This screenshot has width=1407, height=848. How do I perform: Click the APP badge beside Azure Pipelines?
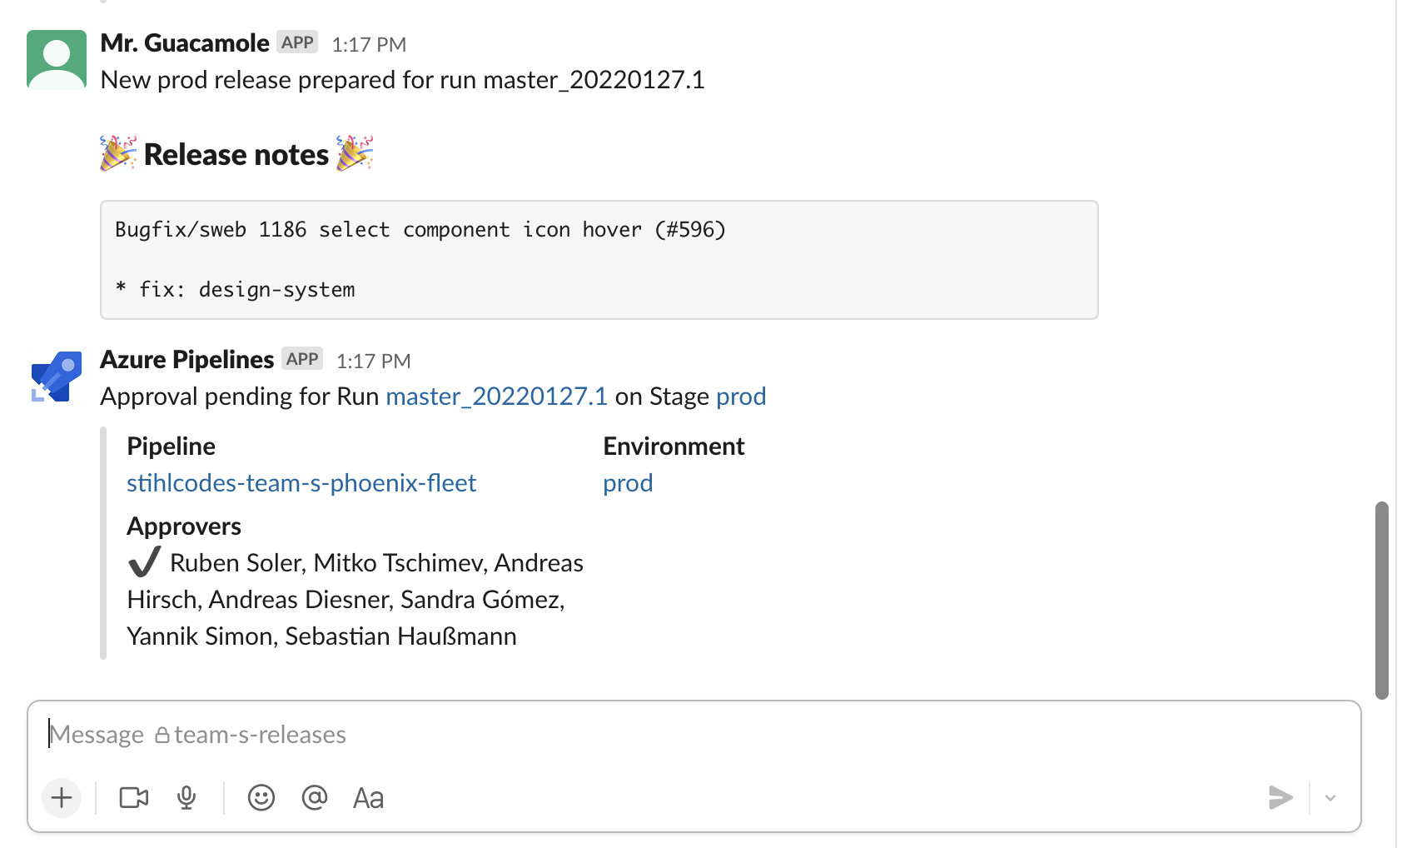point(302,359)
